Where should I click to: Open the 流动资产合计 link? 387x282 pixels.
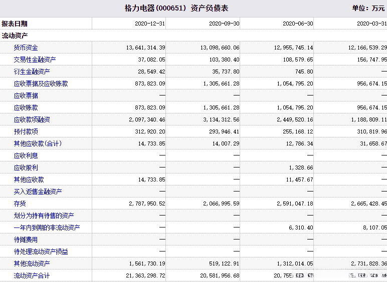coord(32,276)
